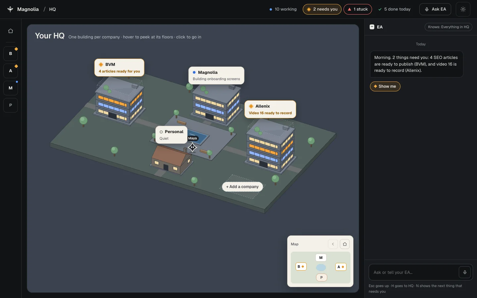This screenshot has width=477, height=298.
Task: Click the Magnolia logo icon in the header
Action: tap(10, 9)
